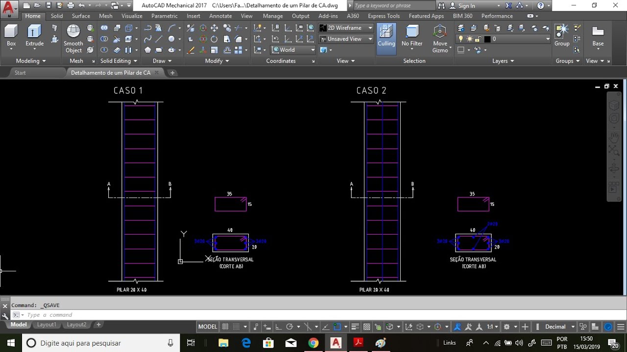The height and width of the screenshot is (352, 627).
Task: Switch to the Solid ribbon tab
Action: 57,16
